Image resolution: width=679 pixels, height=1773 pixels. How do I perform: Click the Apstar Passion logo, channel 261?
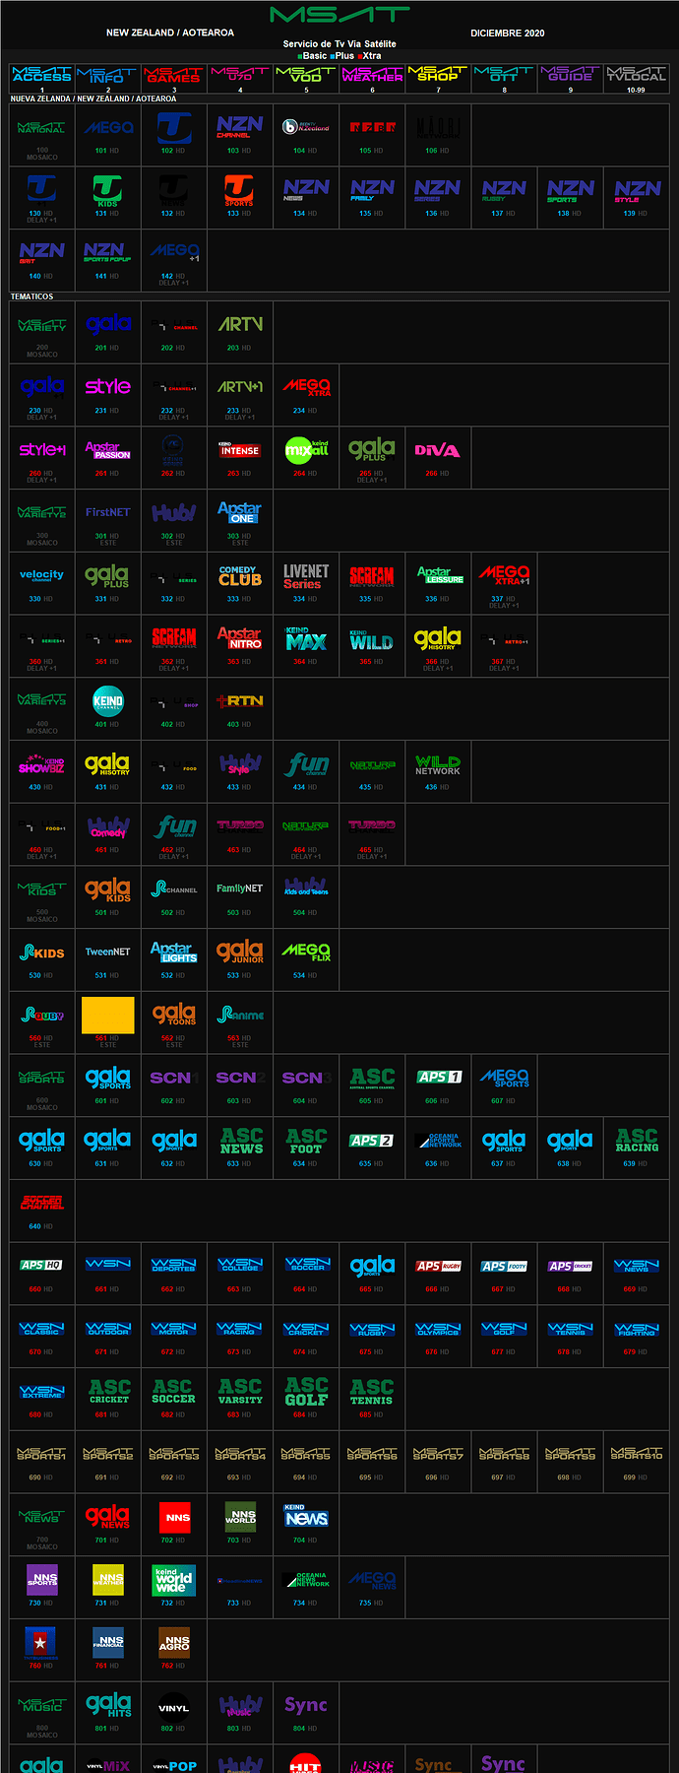tap(108, 449)
